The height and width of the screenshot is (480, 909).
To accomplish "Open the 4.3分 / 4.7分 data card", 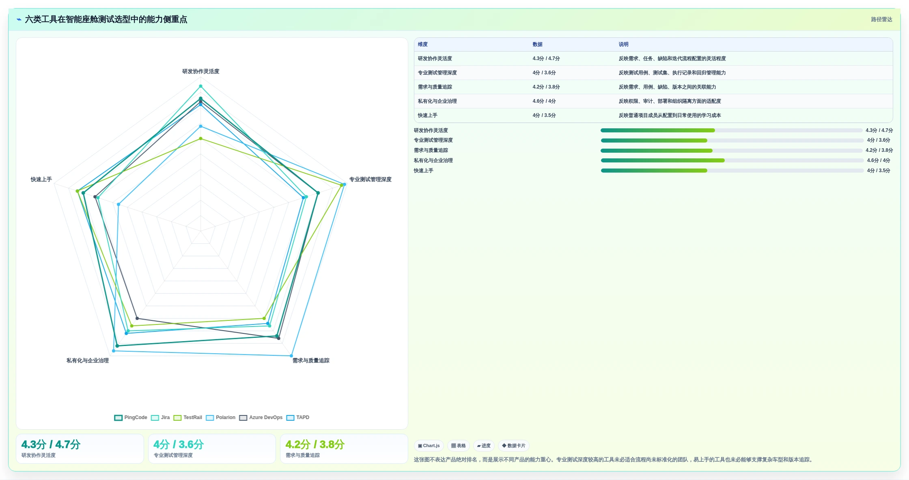I will (80, 449).
